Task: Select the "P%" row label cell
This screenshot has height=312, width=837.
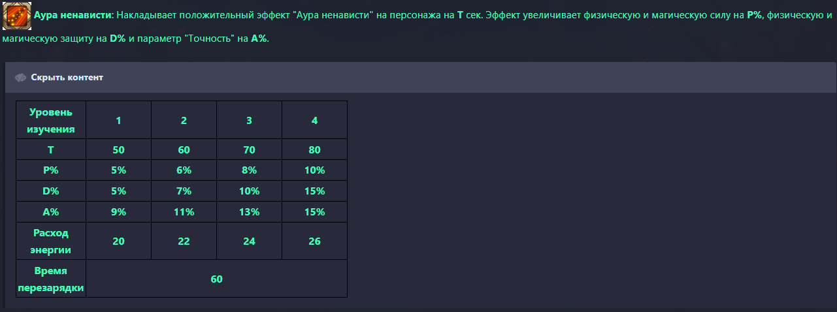Action: tap(51, 170)
